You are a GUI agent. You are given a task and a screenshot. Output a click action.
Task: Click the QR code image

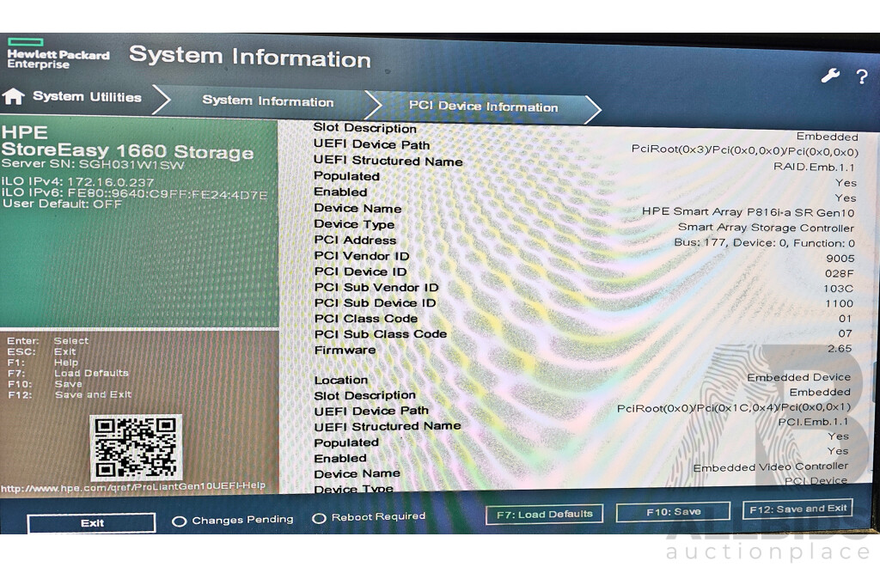coord(135,447)
